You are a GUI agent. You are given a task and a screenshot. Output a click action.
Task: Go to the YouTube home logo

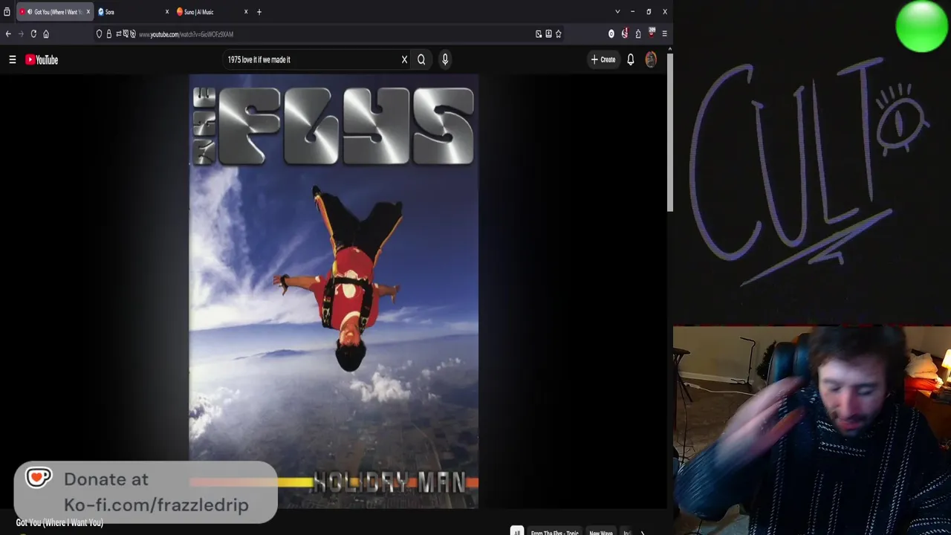(42, 59)
